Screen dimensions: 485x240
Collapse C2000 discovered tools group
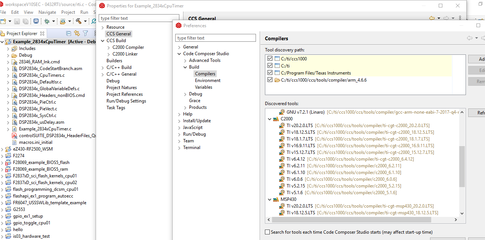(x=270, y=119)
